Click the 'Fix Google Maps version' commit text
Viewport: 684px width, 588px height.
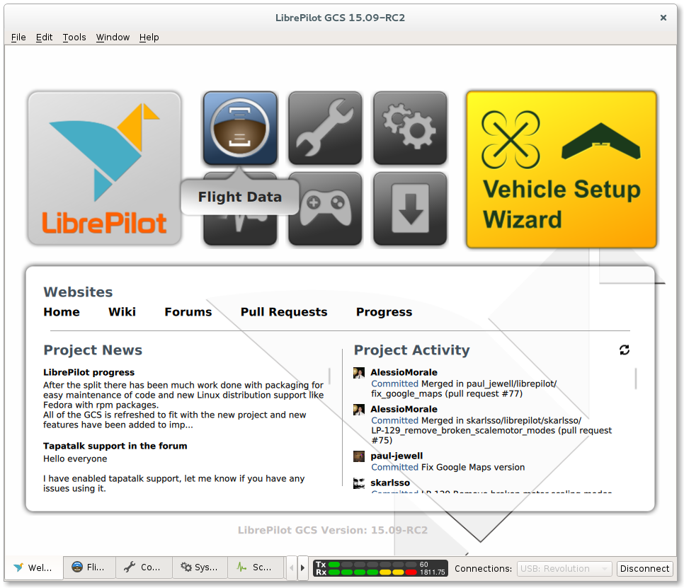(473, 467)
